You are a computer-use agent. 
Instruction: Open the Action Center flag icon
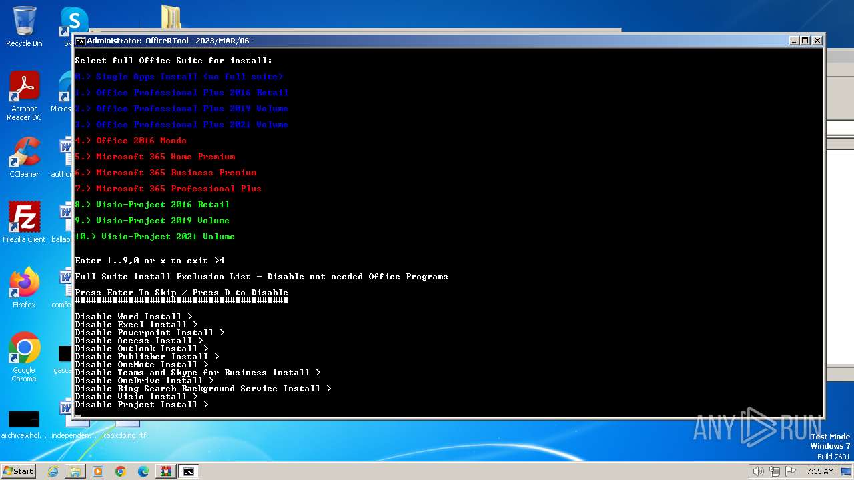[x=791, y=471]
